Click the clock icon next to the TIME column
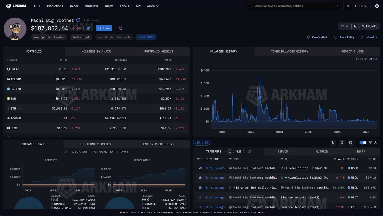 [207, 159]
